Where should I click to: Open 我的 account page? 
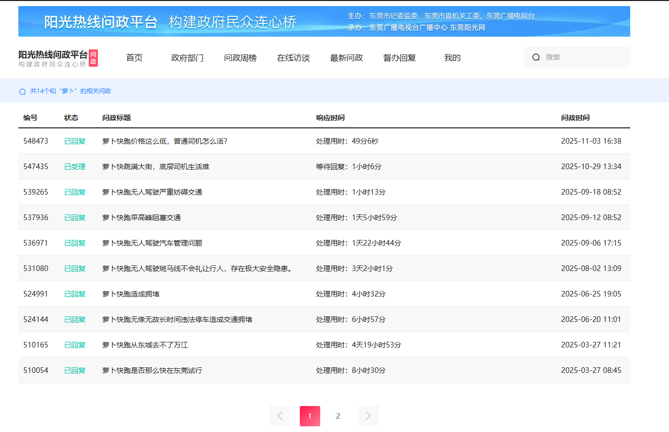click(x=452, y=58)
